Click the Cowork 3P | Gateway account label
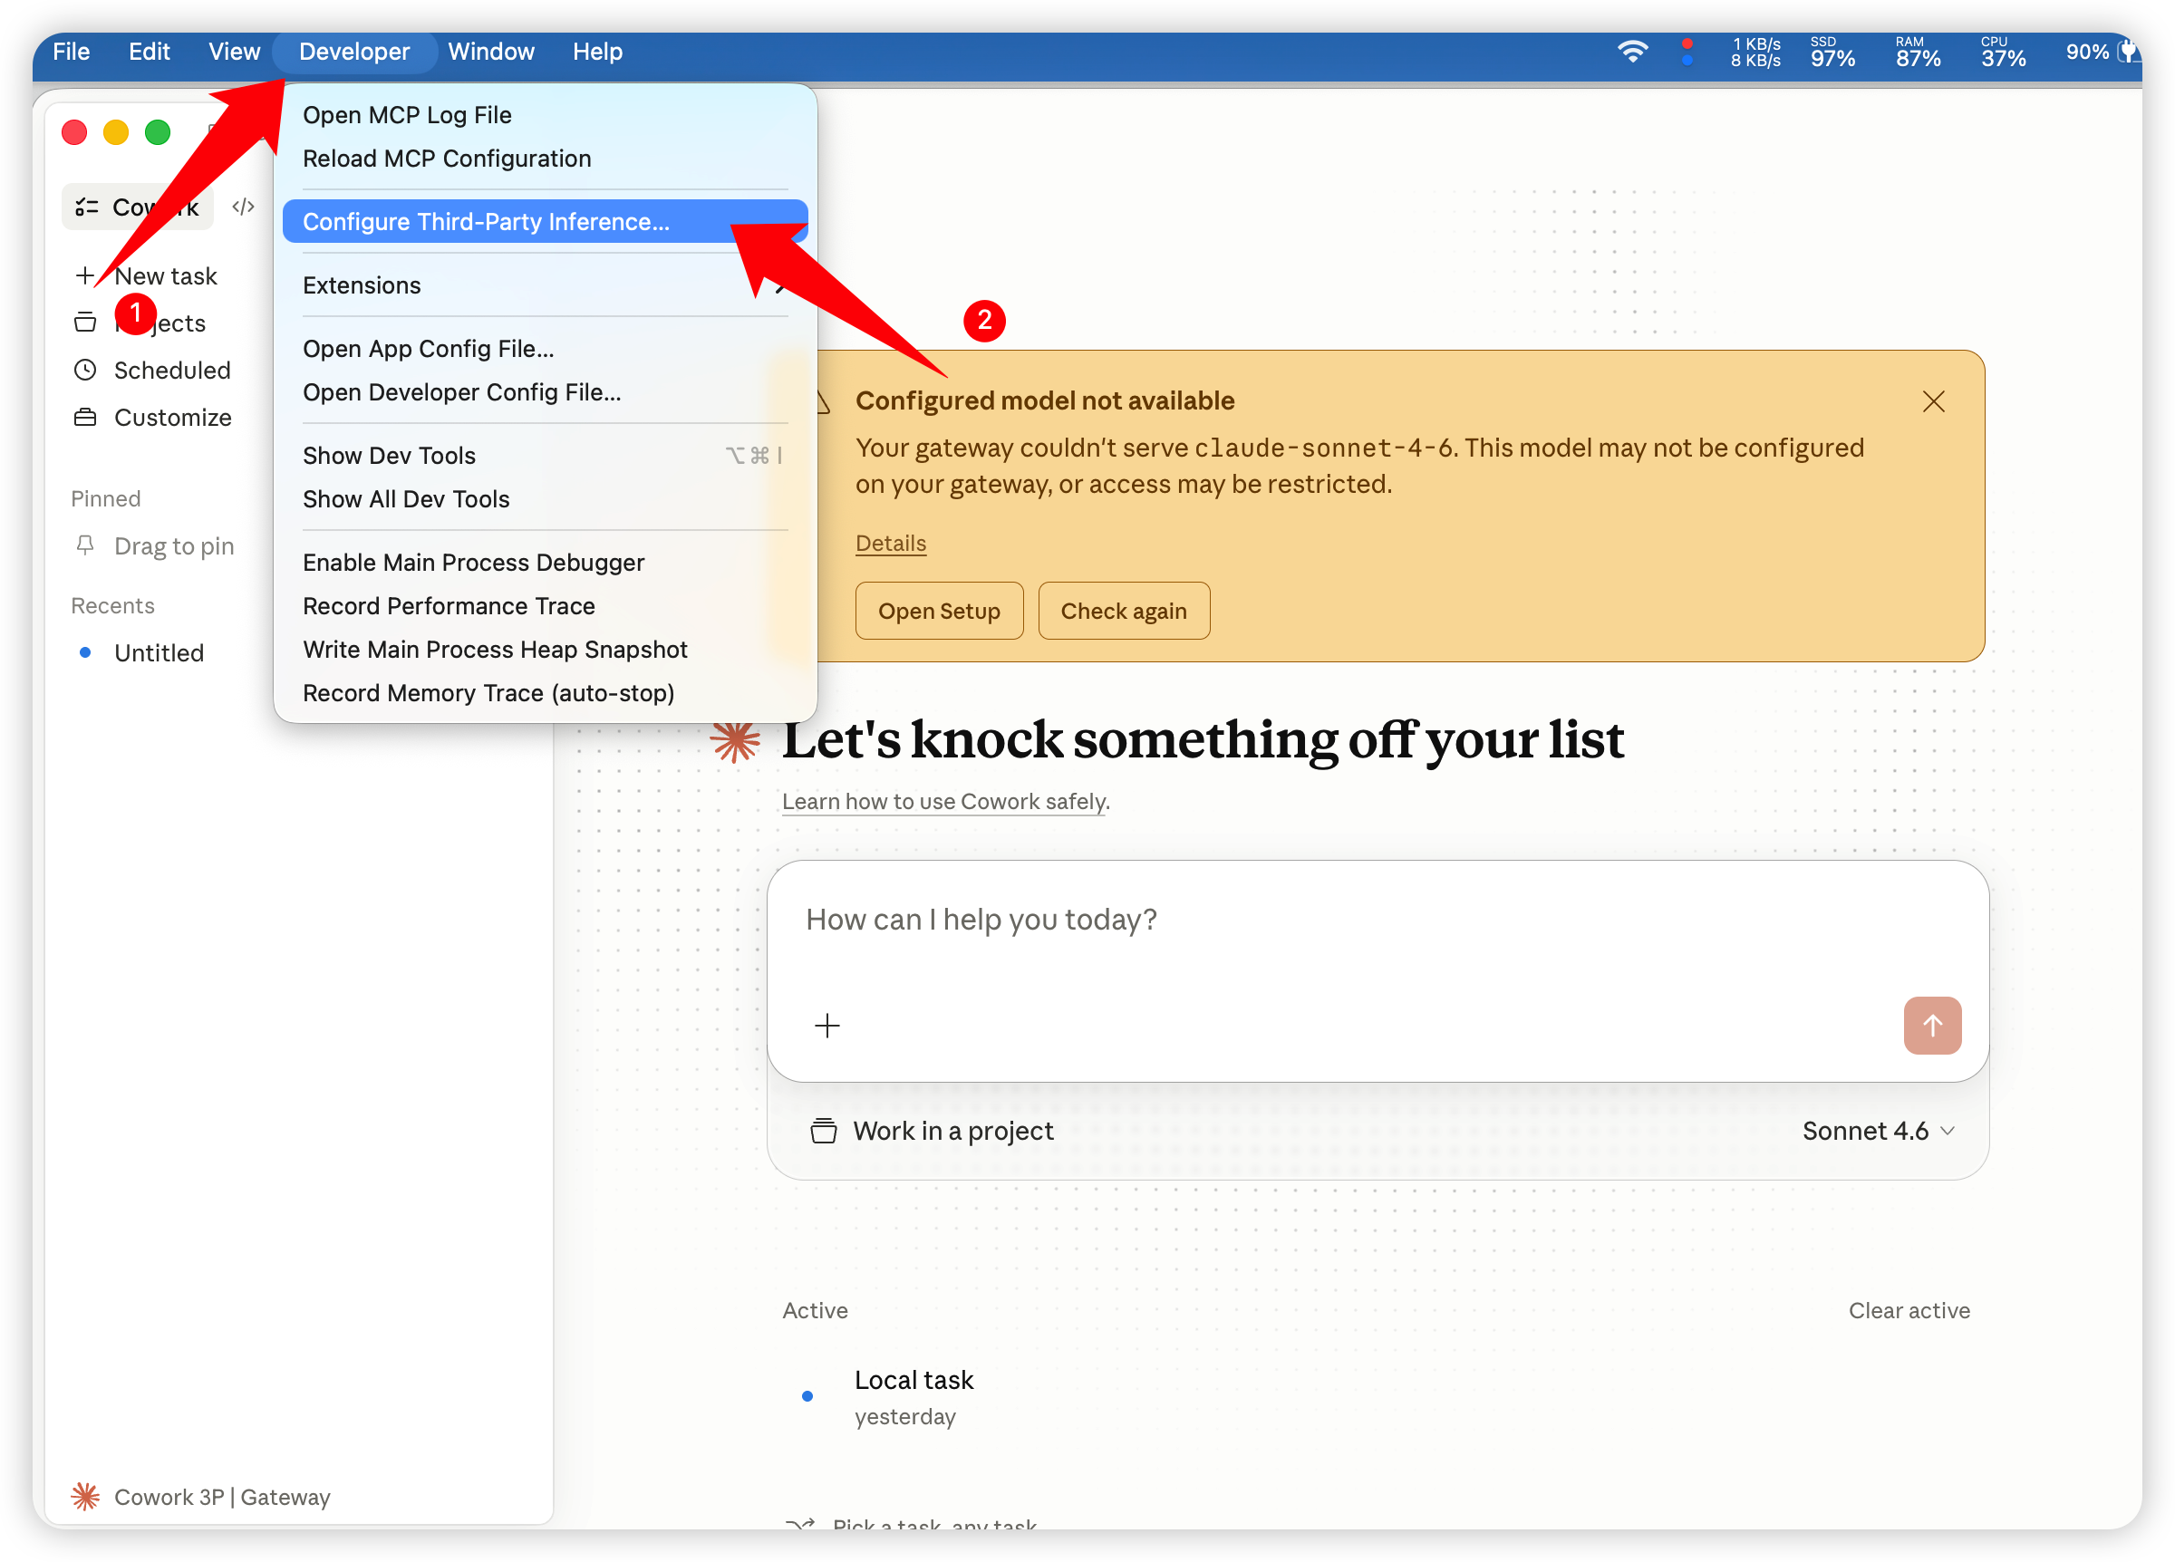The image size is (2175, 1562). [x=221, y=1497]
